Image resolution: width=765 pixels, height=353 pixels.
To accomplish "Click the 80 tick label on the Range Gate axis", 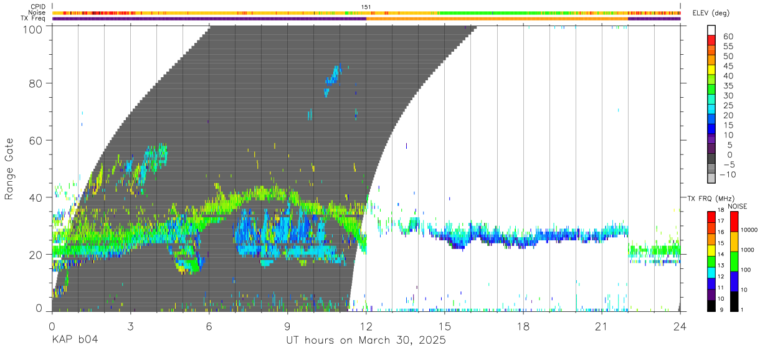I will [37, 83].
